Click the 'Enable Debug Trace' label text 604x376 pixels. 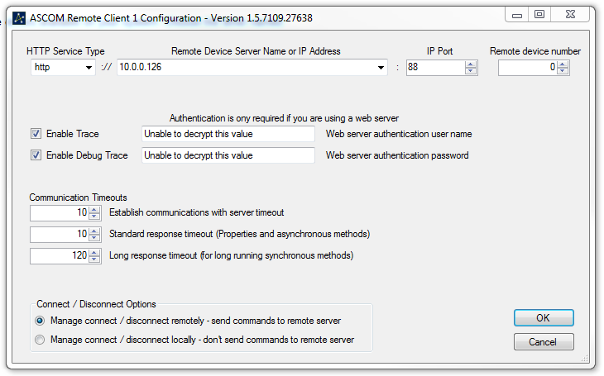coord(87,155)
